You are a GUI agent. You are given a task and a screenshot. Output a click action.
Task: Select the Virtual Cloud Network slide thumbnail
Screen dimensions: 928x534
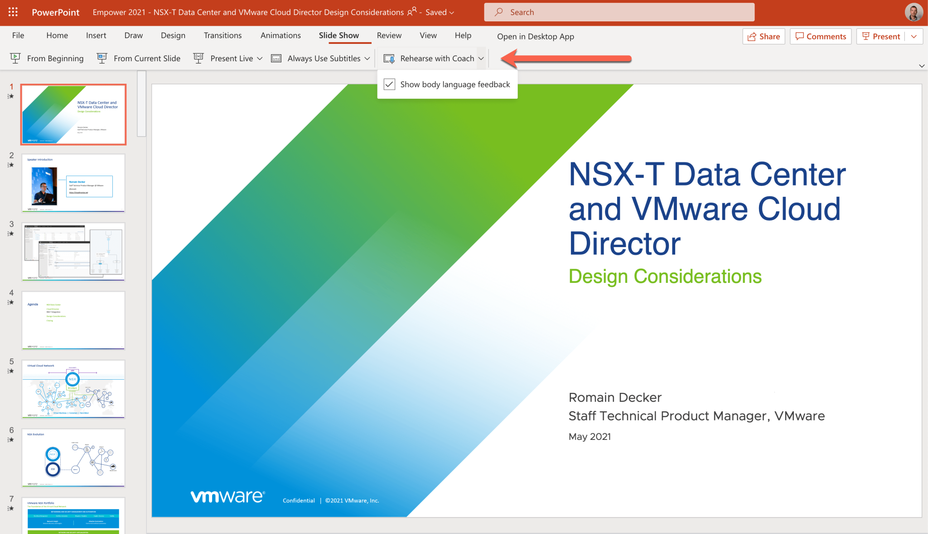tap(73, 389)
